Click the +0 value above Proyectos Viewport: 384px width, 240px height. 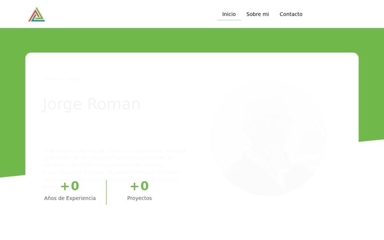[x=139, y=186]
